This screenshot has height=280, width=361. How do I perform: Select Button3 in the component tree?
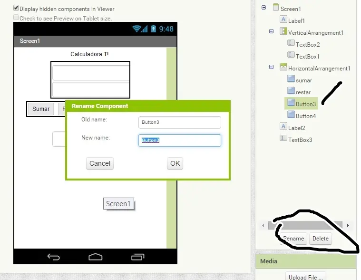[306, 104]
